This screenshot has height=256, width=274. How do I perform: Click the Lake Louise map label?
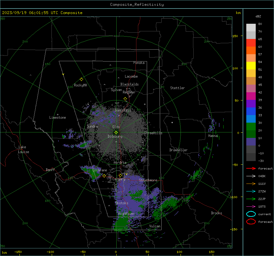click(23, 149)
